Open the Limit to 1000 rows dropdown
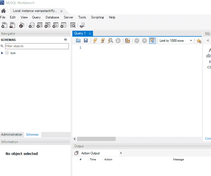This screenshot has height=176, width=211. [x=191, y=41]
